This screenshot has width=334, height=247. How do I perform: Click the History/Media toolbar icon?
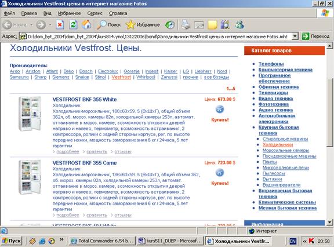pos(170,25)
